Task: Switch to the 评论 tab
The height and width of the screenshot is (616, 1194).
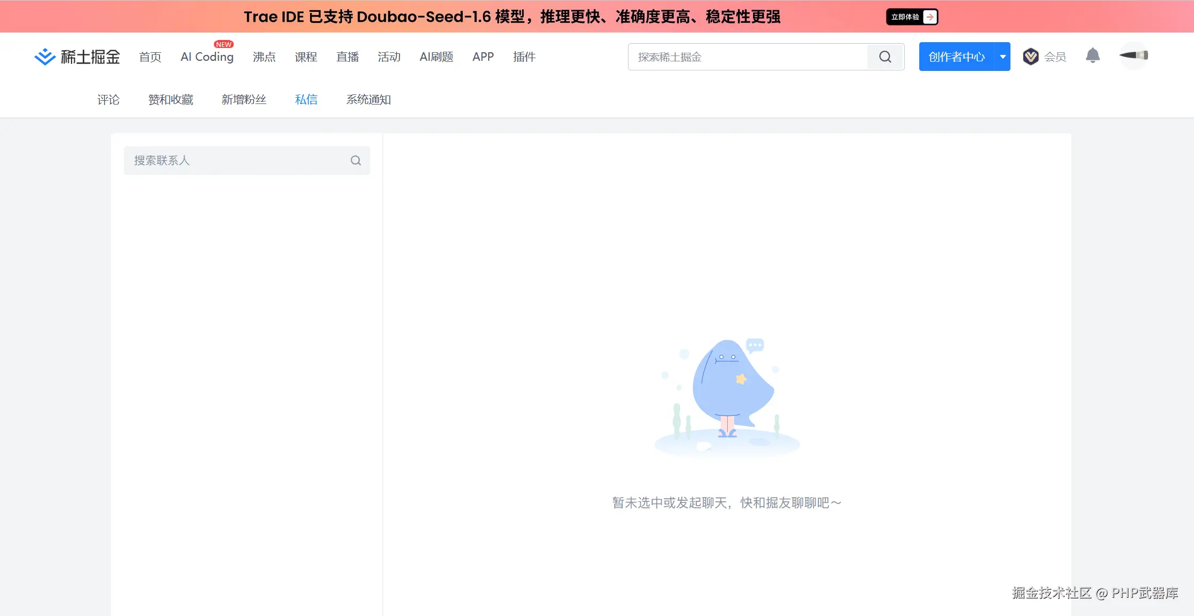Action: click(x=108, y=99)
